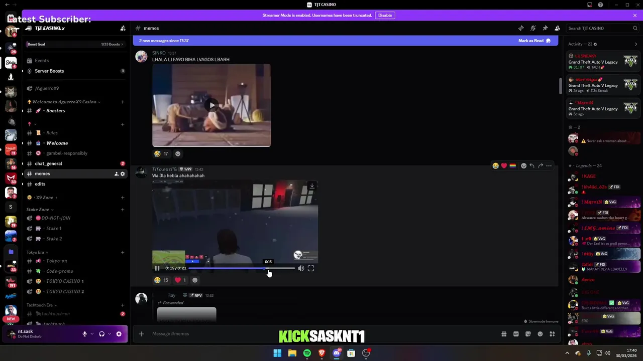Image resolution: width=643 pixels, height=361 pixels.
Task: Collapse the Stake Zone category
Action: pyautogui.click(x=40, y=210)
